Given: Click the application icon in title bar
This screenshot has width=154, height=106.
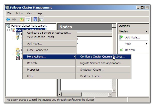Looking at the screenshot, I should click(7, 8).
